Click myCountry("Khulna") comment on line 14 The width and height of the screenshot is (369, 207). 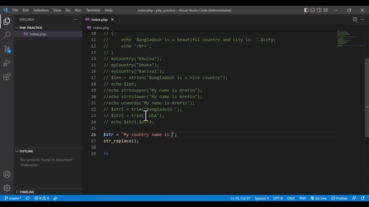(x=133, y=59)
